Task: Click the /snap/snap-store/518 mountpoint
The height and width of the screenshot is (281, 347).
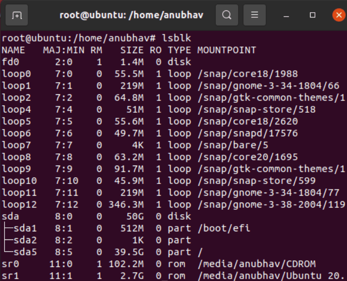Action: [x=256, y=110]
